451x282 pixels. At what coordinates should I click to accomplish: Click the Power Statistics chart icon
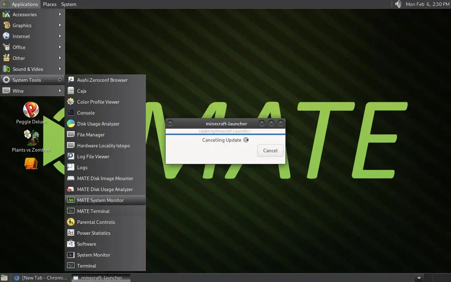coord(71,233)
